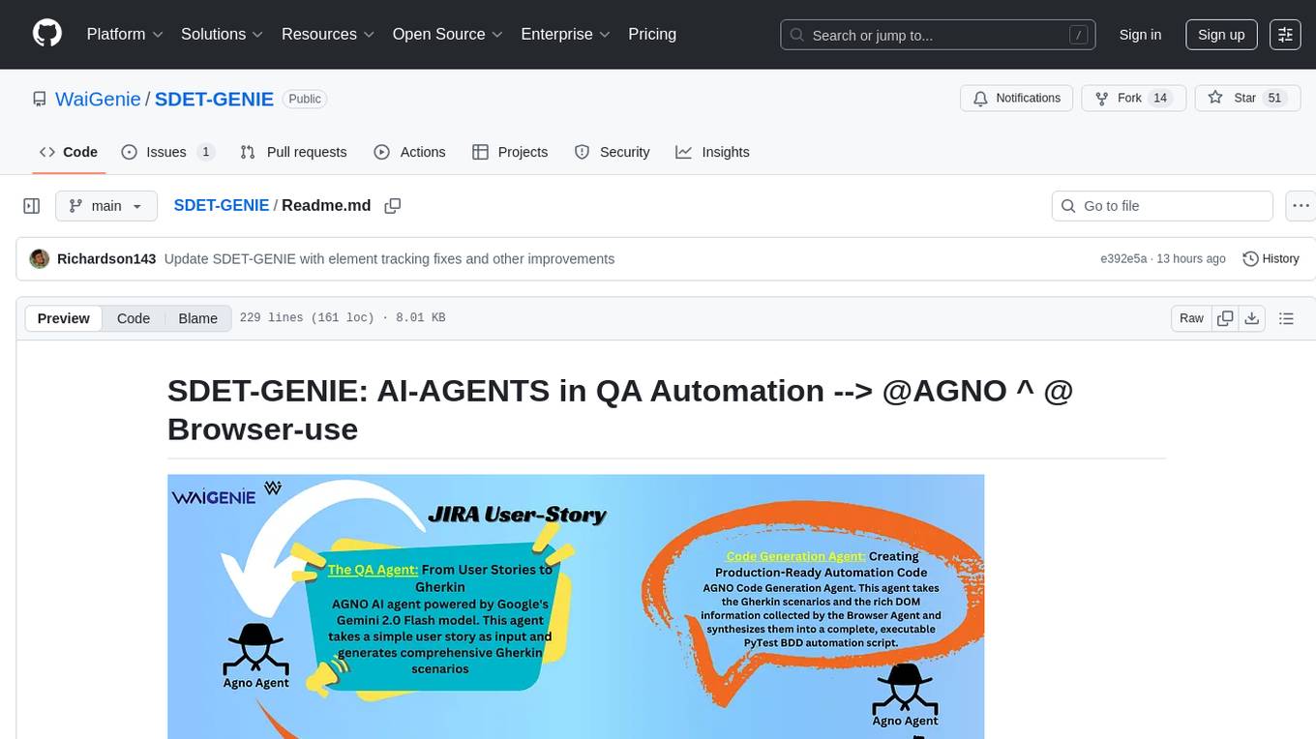The height and width of the screenshot is (739, 1316).
Task: Open SDET-GENIE breadcrumb link
Action: 222,205
